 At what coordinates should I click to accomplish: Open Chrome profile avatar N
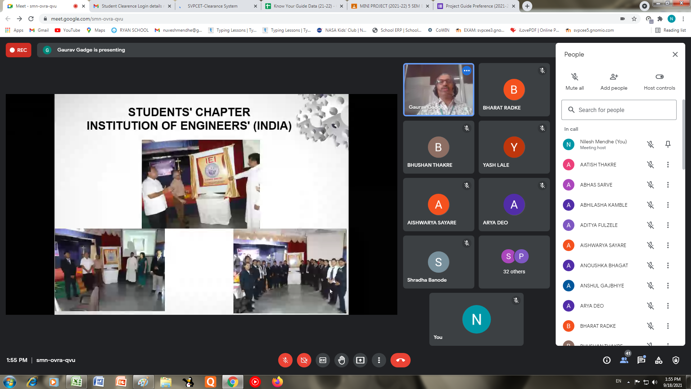(672, 19)
